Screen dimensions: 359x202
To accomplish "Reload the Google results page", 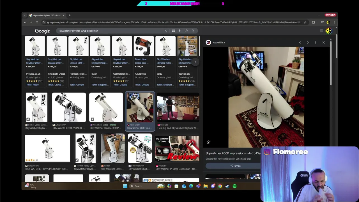I will [x=37, y=22].
